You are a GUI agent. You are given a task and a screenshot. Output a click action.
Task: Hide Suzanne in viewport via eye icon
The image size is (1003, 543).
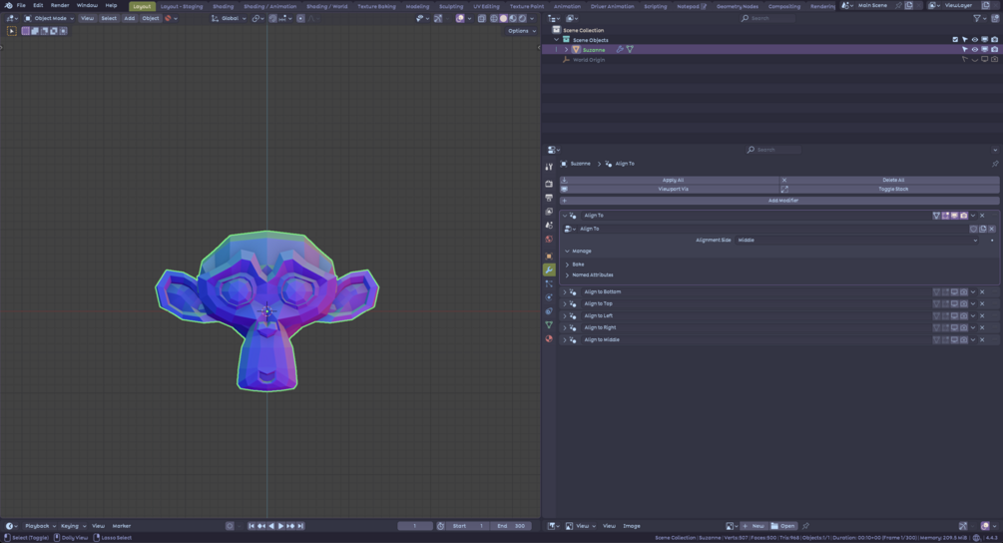point(975,49)
